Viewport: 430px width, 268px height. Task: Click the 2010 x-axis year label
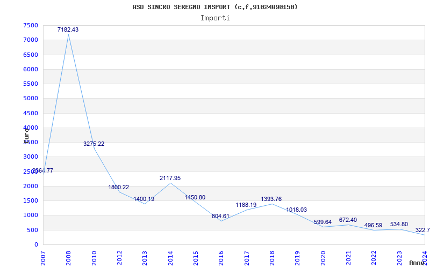pyautogui.click(x=94, y=258)
